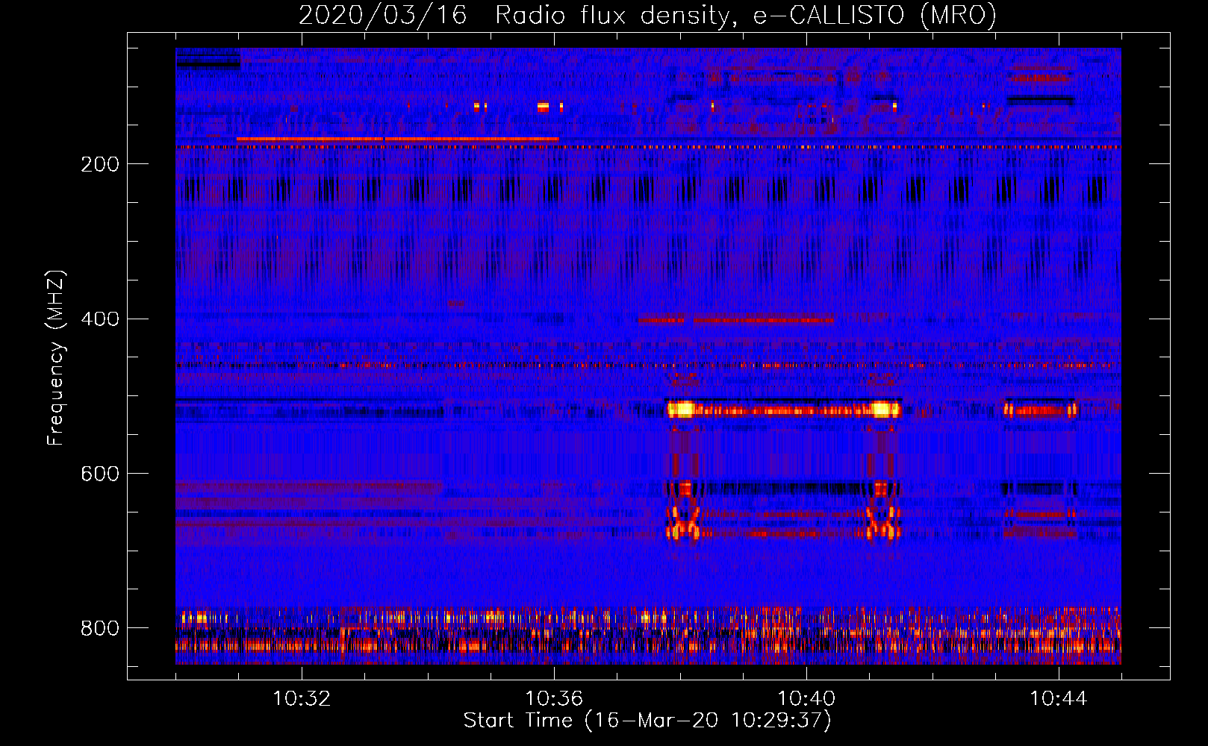
Task: Click the 'Start Time (16-Mar-20 10:29:37)' x-axis label
Action: [647, 721]
